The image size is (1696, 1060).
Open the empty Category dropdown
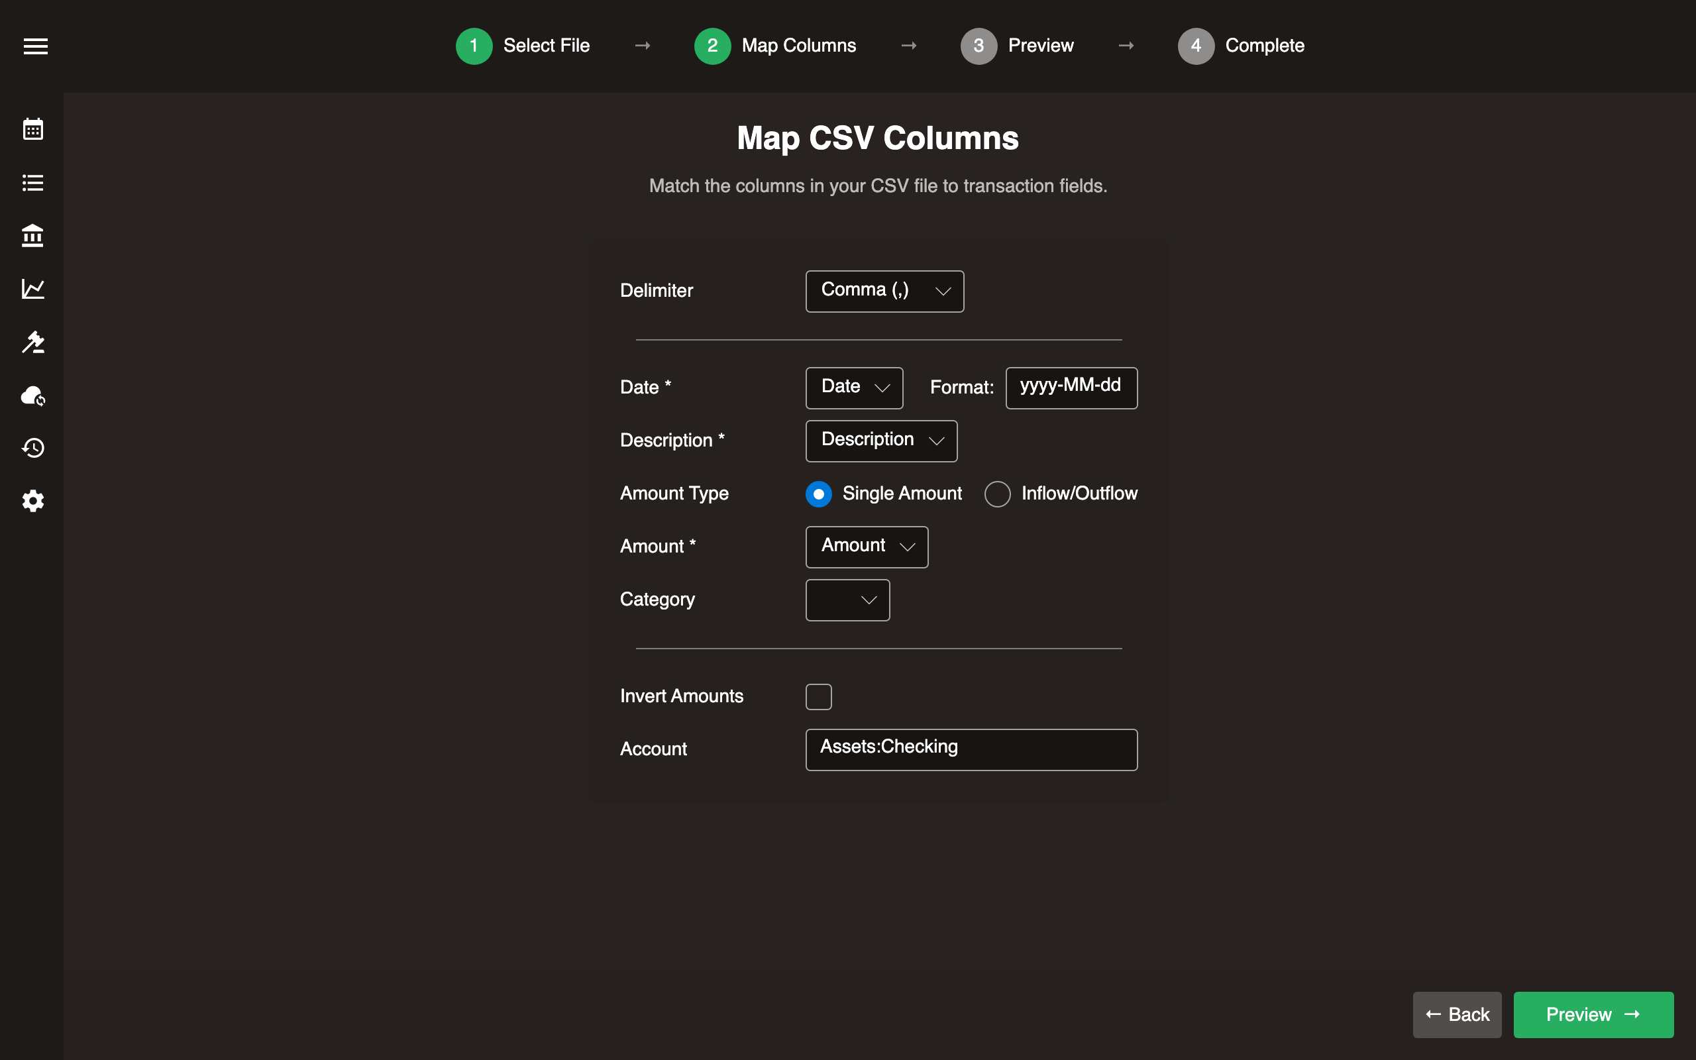pyautogui.click(x=847, y=600)
